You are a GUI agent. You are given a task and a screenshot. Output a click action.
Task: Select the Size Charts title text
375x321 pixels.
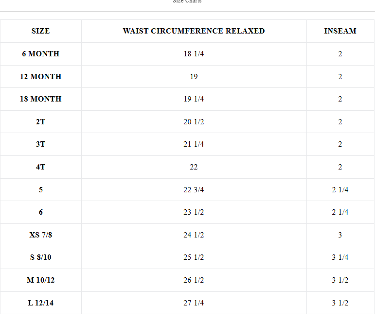[187, 1]
